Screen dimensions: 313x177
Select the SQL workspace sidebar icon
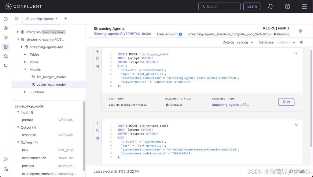pos(6,47)
